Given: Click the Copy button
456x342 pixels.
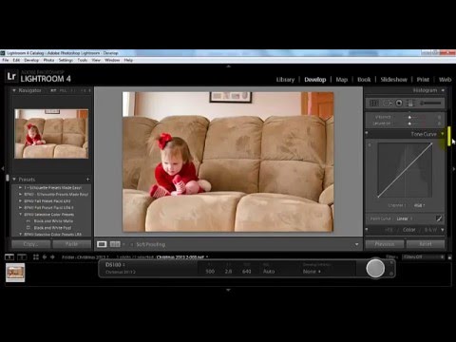Looking at the screenshot, I should tap(30, 244).
